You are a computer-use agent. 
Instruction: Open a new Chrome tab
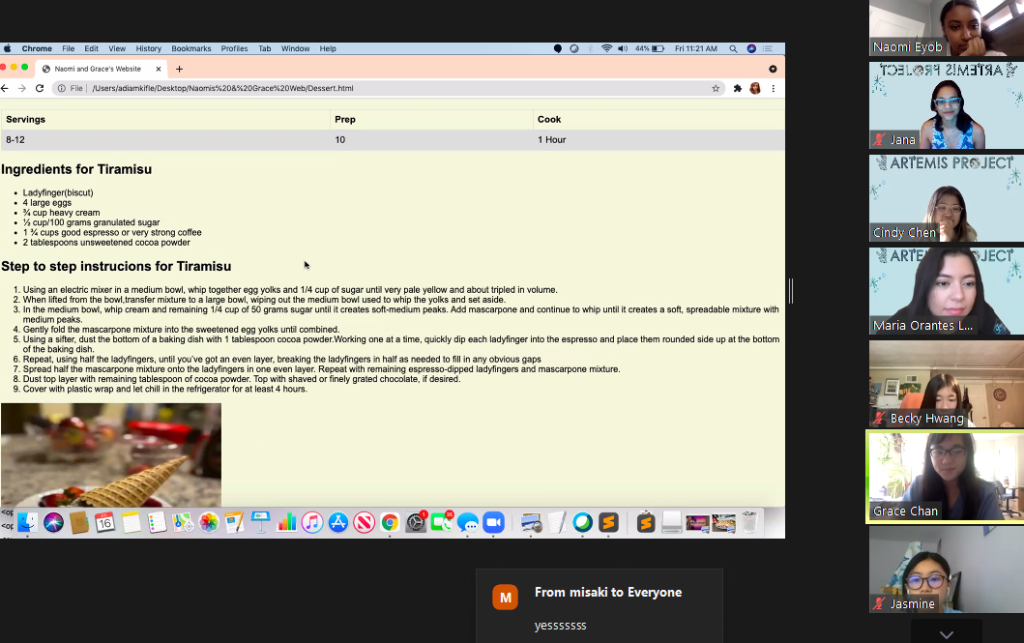coord(179,69)
